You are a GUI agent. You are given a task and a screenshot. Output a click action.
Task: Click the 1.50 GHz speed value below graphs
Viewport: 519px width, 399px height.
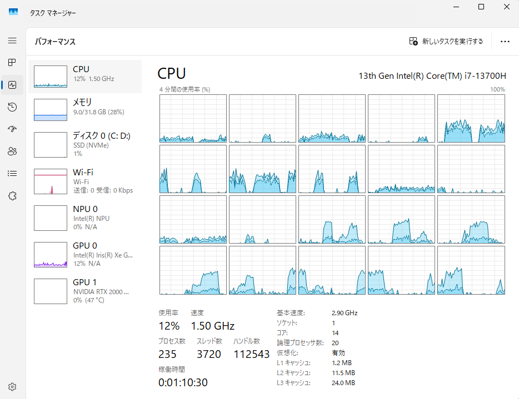click(x=212, y=326)
